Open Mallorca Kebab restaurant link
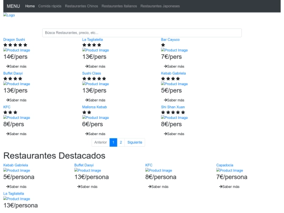This screenshot has height=213, width=284. (x=94, y=107)
